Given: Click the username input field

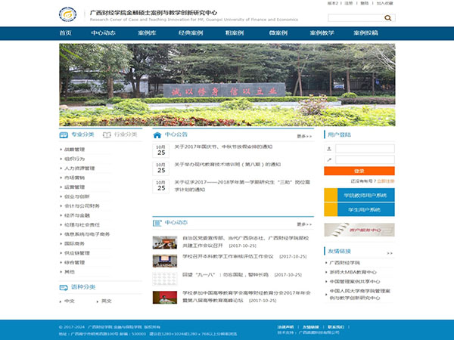Looking at the screenshot, I should tap(365, 149).
